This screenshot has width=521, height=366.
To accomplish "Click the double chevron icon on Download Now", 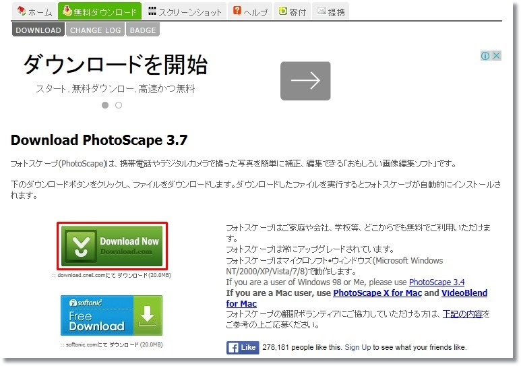I will pos(81,246).
